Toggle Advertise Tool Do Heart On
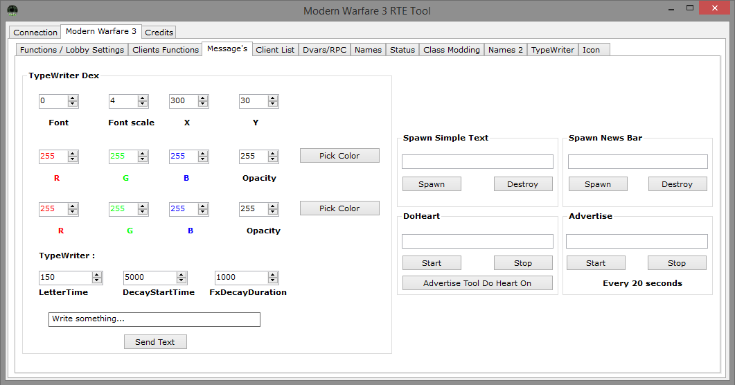Screen dimensions: 735x385 477,283
